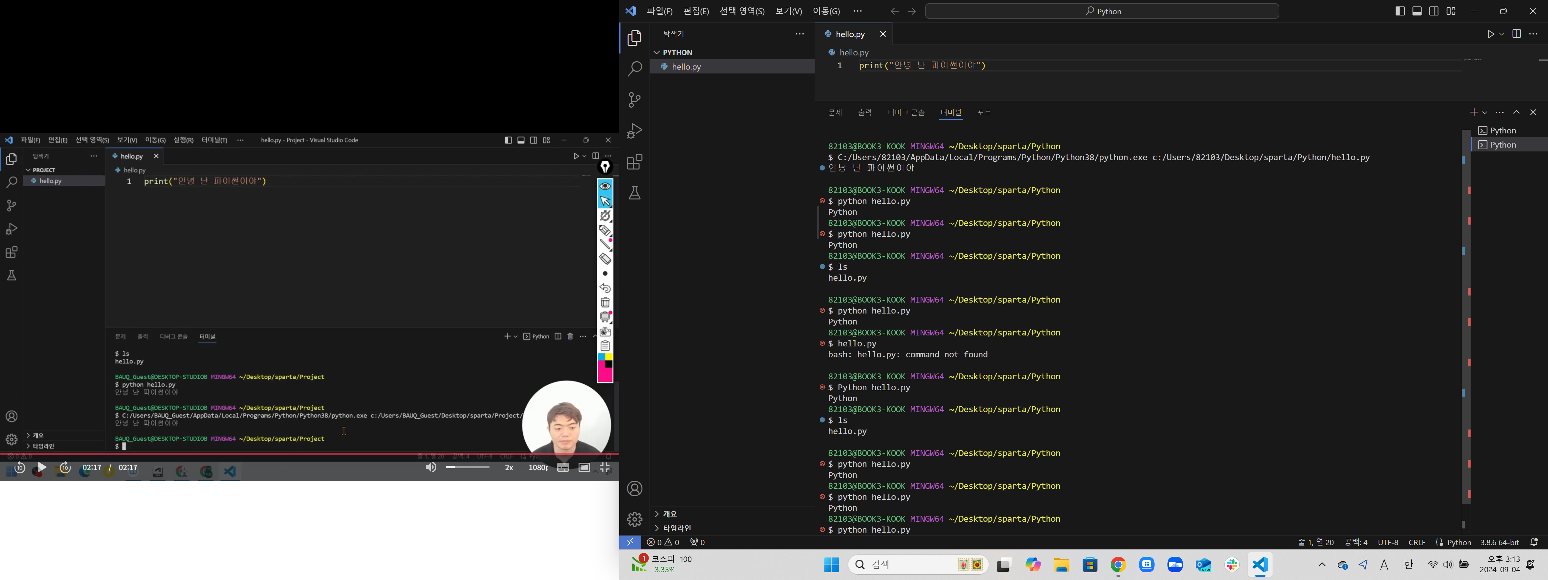This screenshot has height=580, width=1548.
Task: Open the 파일(F) menu
Action: 659,11
